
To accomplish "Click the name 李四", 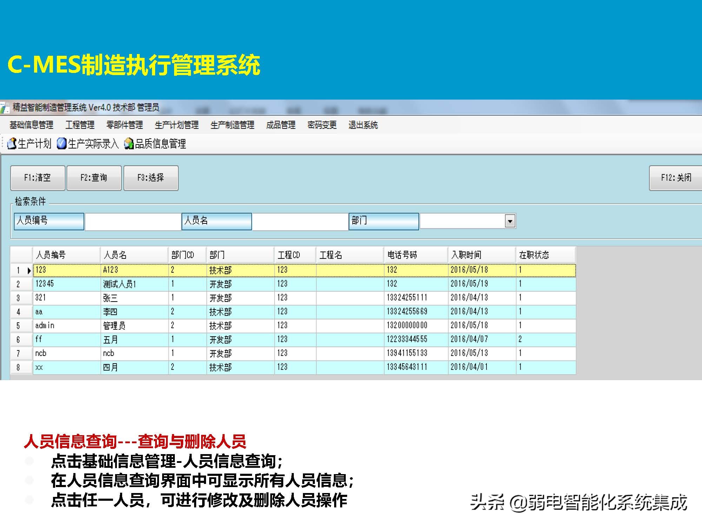I will [134, 312].
